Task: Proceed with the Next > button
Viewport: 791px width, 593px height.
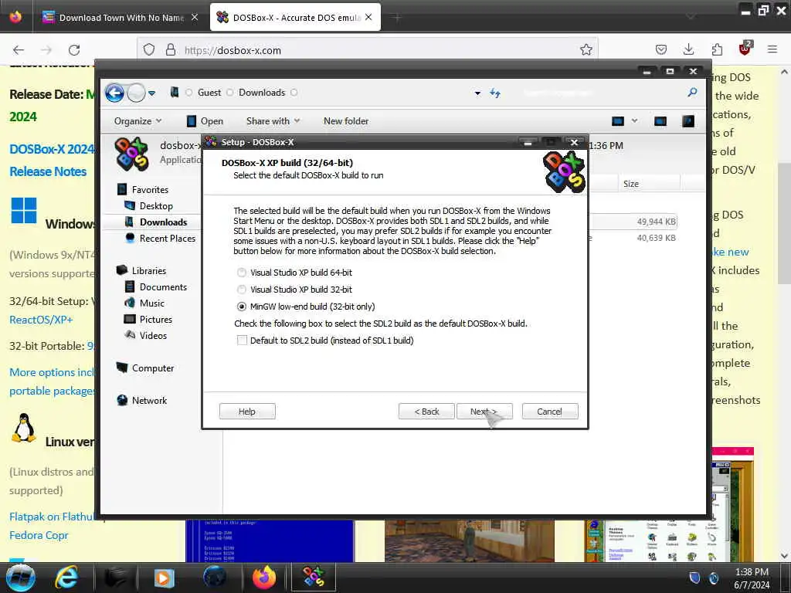Action: [484, 412]
